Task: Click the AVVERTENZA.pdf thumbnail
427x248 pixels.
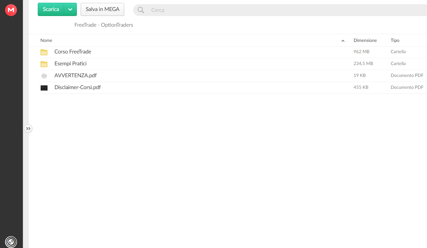Action: 44,76
